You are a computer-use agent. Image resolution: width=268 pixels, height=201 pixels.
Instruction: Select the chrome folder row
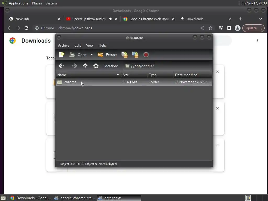pyautogui.click(x=134, y=82)
